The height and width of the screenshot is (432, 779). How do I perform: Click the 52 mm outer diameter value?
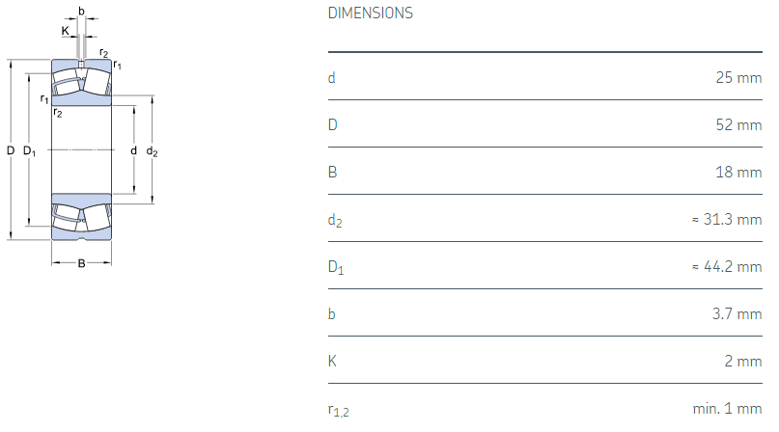737,124
